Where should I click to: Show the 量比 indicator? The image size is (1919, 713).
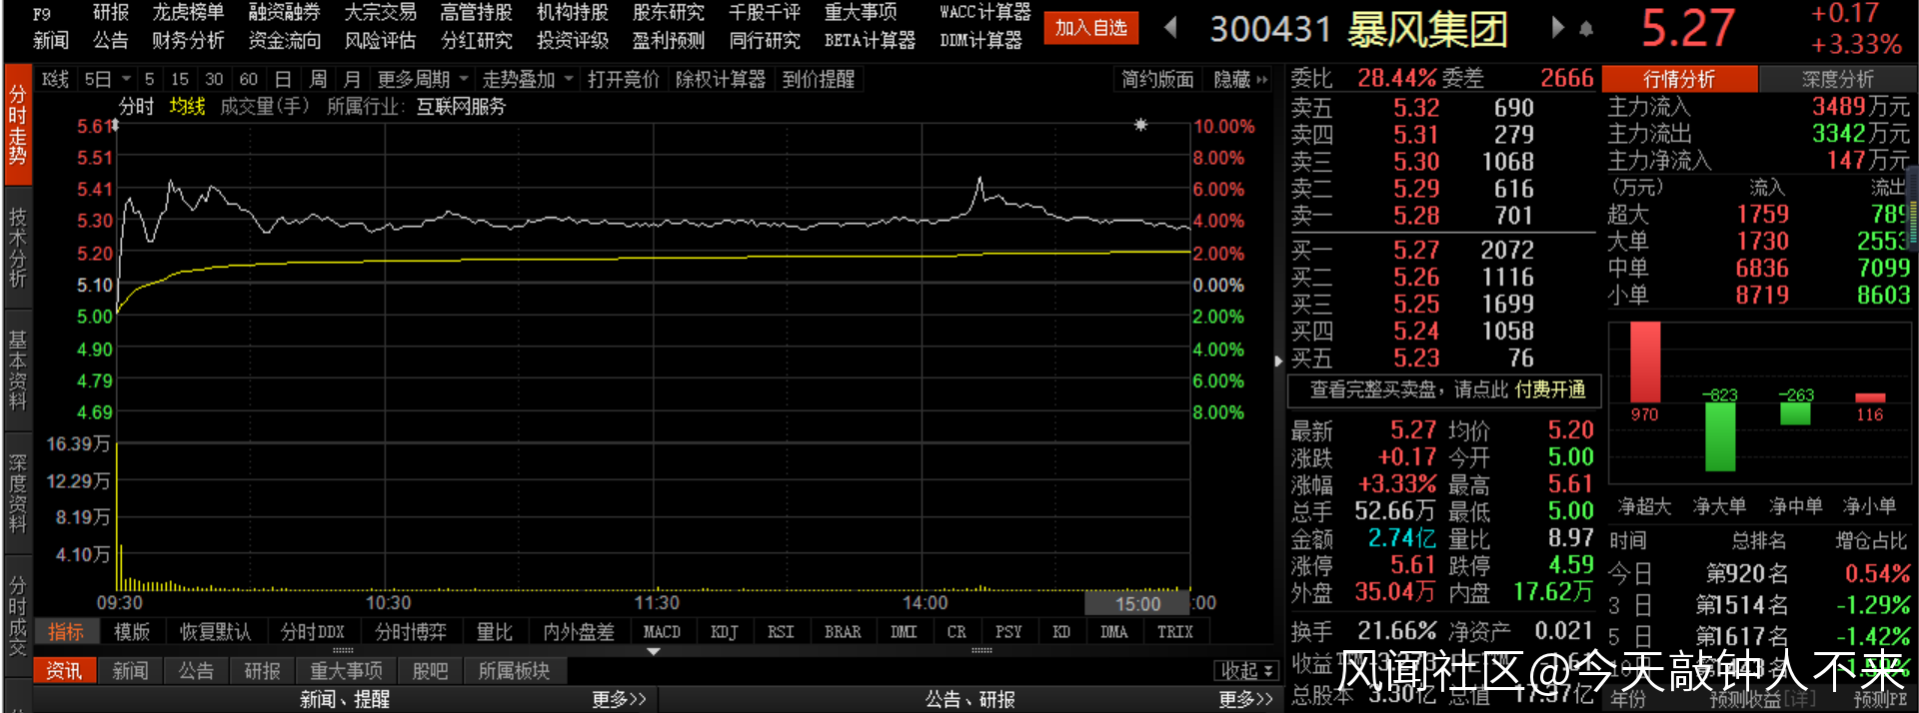(494, 632)
